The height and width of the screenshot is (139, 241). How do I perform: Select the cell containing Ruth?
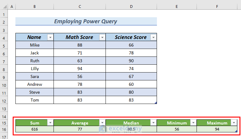tap(34, 61)
